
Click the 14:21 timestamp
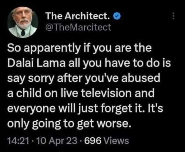point(18,141)
